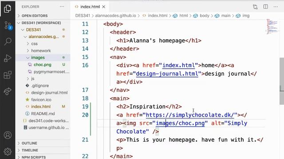This screenshot has height=159, width=284.
Task: Open choc.png in the file tree
Action: tap(43, 64)
